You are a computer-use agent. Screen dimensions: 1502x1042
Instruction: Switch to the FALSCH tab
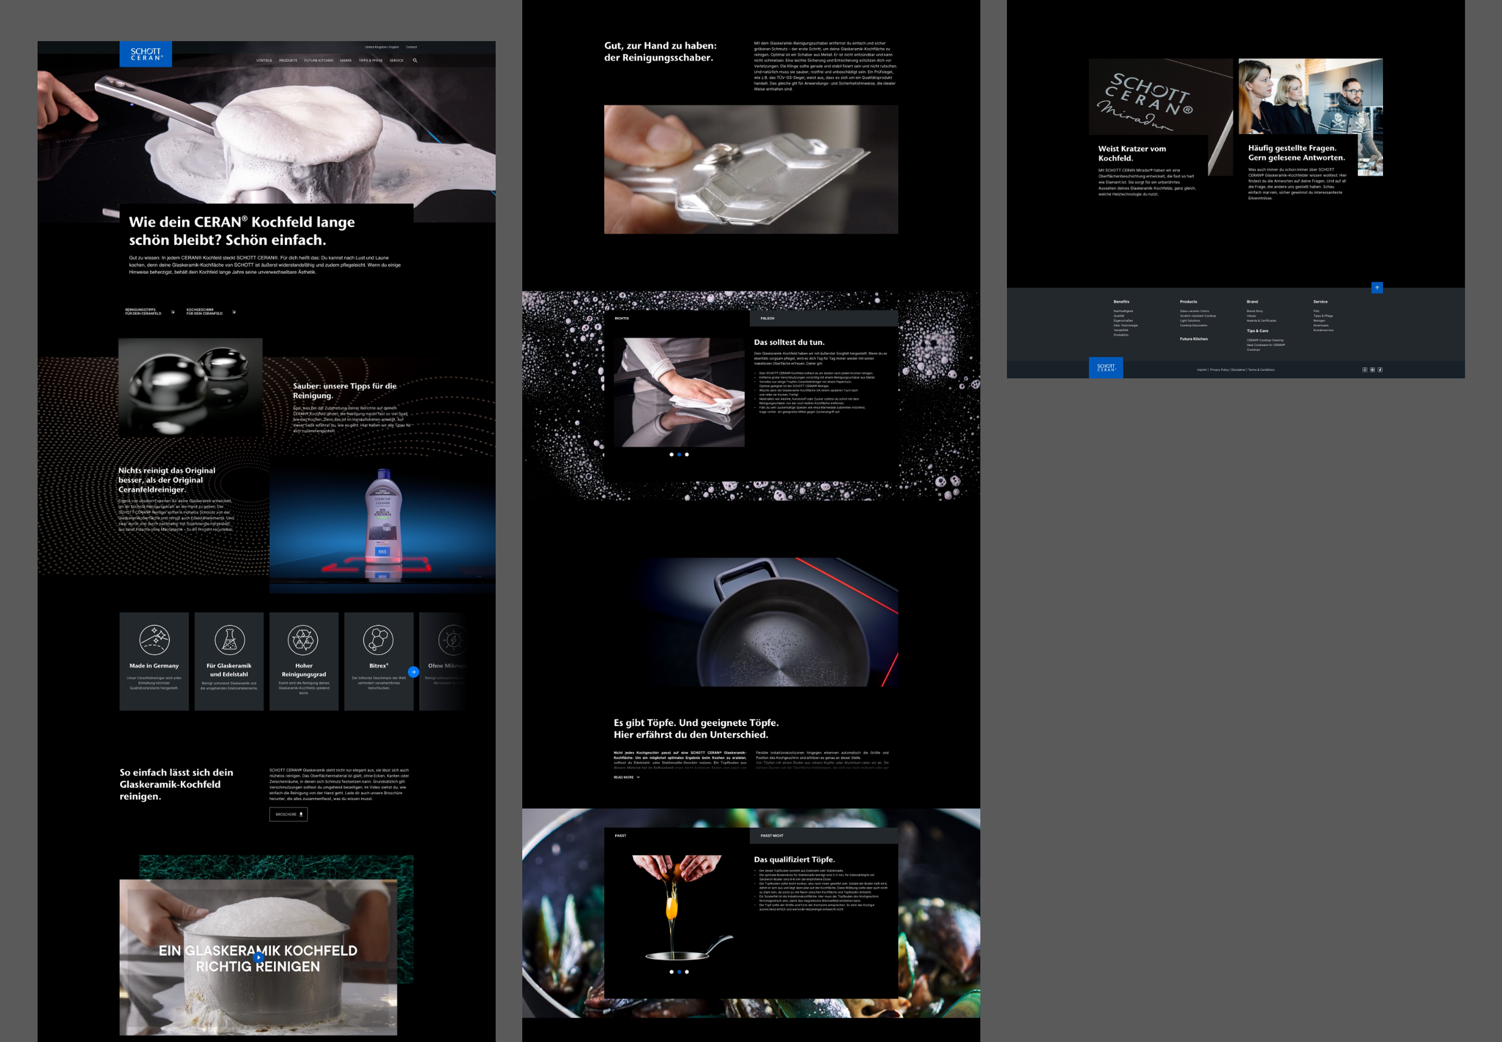click(x=768, y=318)
